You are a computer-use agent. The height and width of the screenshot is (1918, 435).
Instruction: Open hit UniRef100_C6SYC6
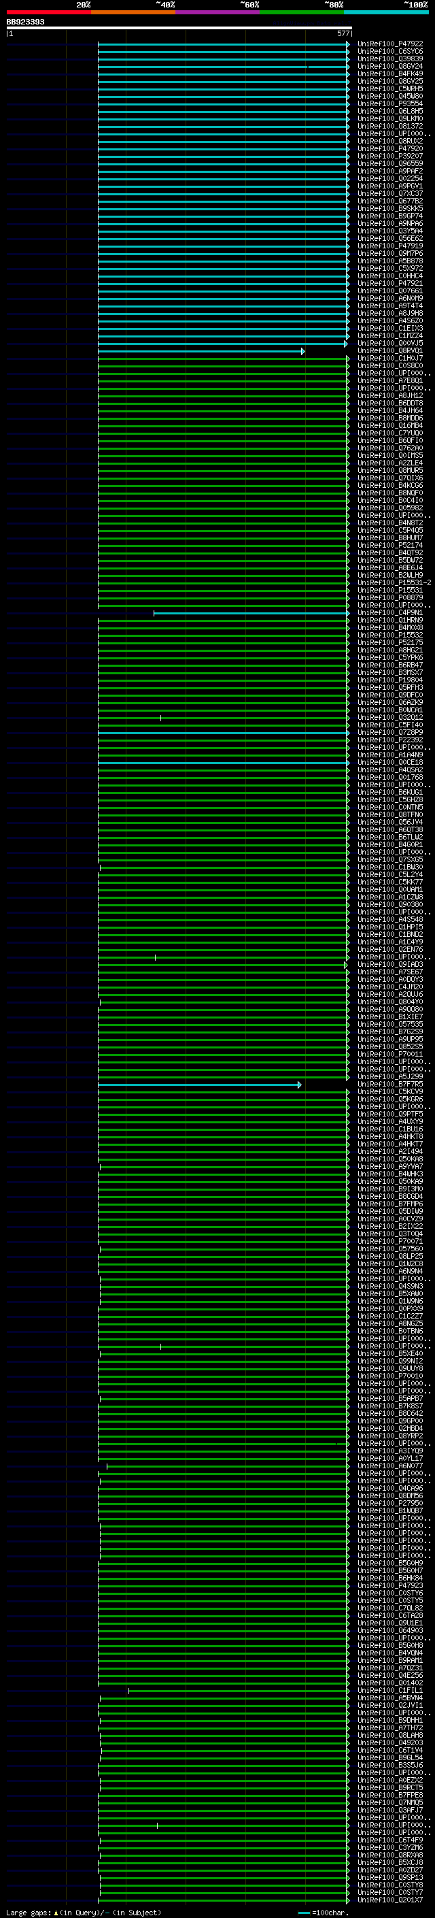pos(390,52)
